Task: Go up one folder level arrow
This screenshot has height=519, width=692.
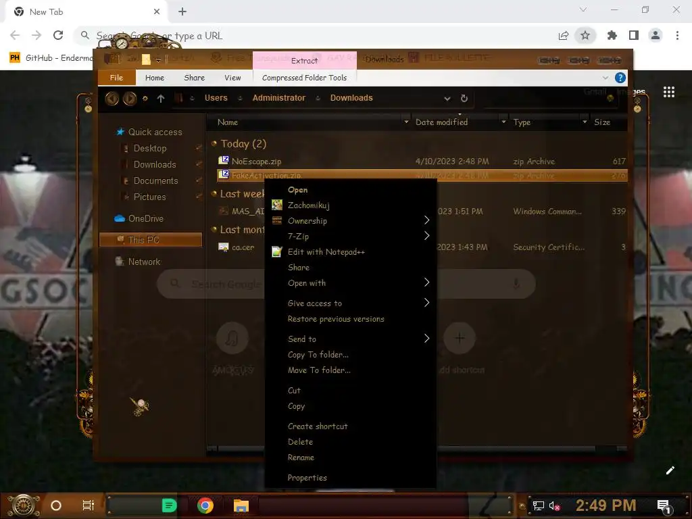Action: [161, 99]
